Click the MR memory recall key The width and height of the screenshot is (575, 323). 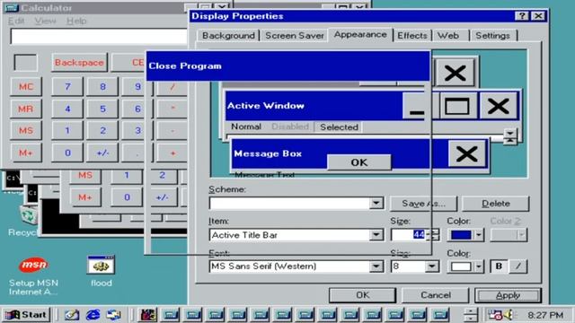point(26,109)
